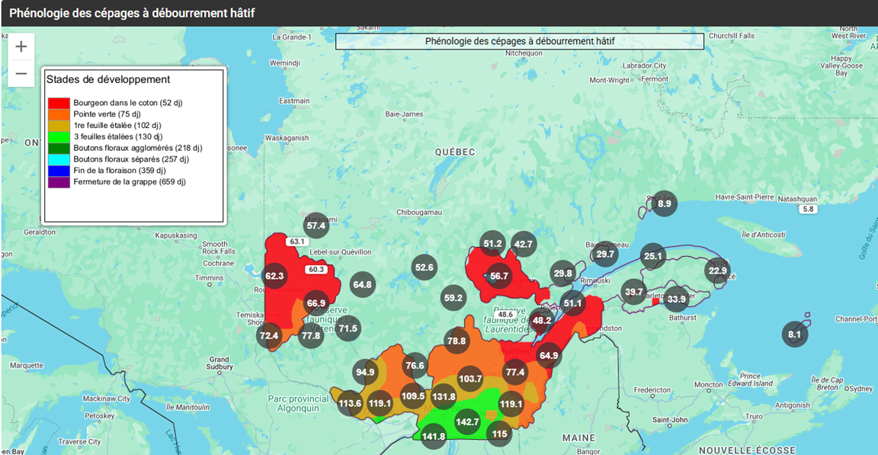Zoom out on the map
878x455 pixels.
(x=21, y=74)
